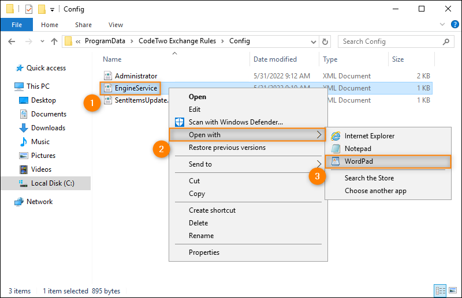
Task: Click CodeTwo Exchange Rules in the path
Action: 177,41
